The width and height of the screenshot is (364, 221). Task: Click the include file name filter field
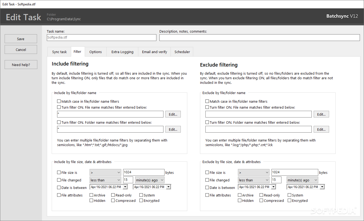click(x=110, y=114)
